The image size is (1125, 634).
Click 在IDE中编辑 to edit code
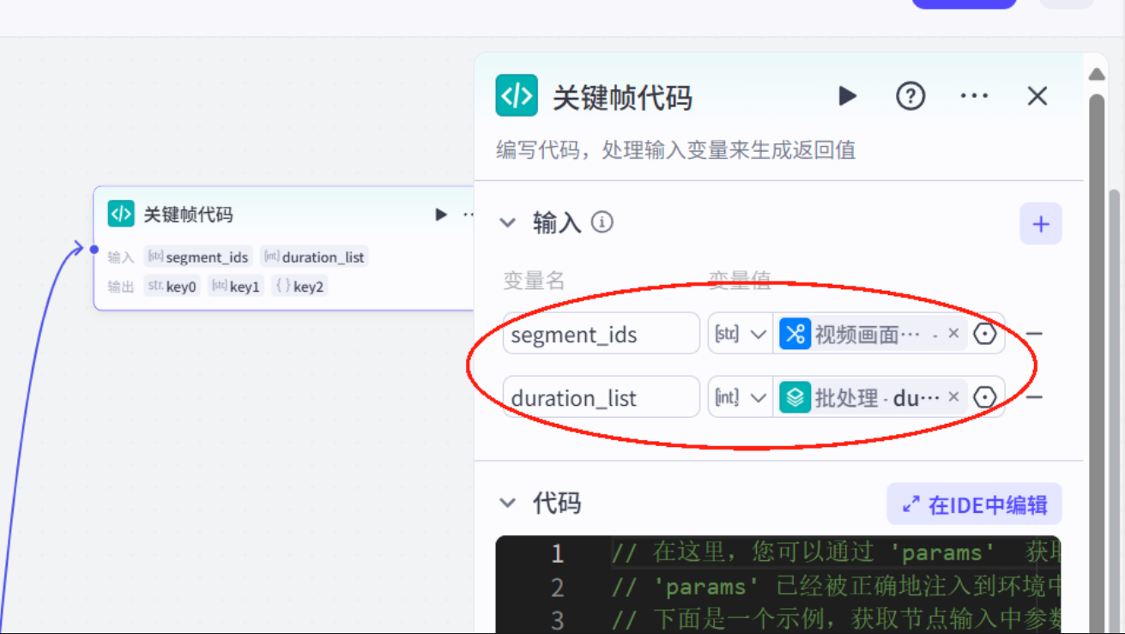[x=974, y=504]
